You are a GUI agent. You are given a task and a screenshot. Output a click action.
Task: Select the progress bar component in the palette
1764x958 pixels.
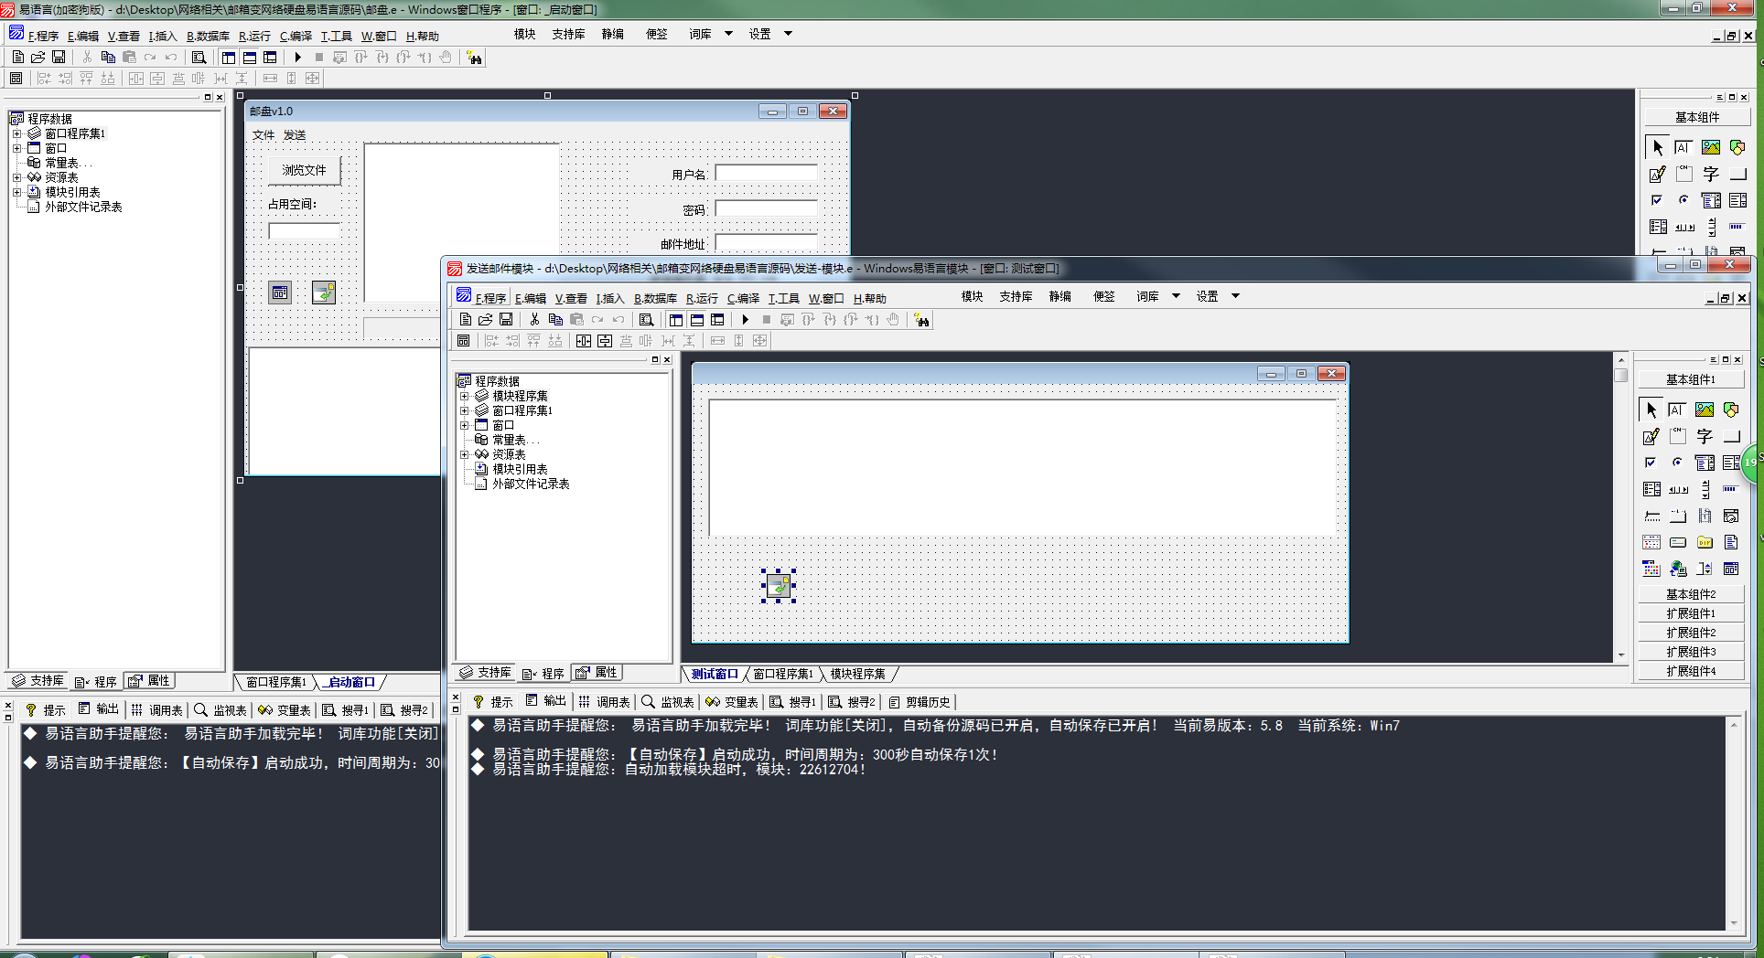(1730, 489)
